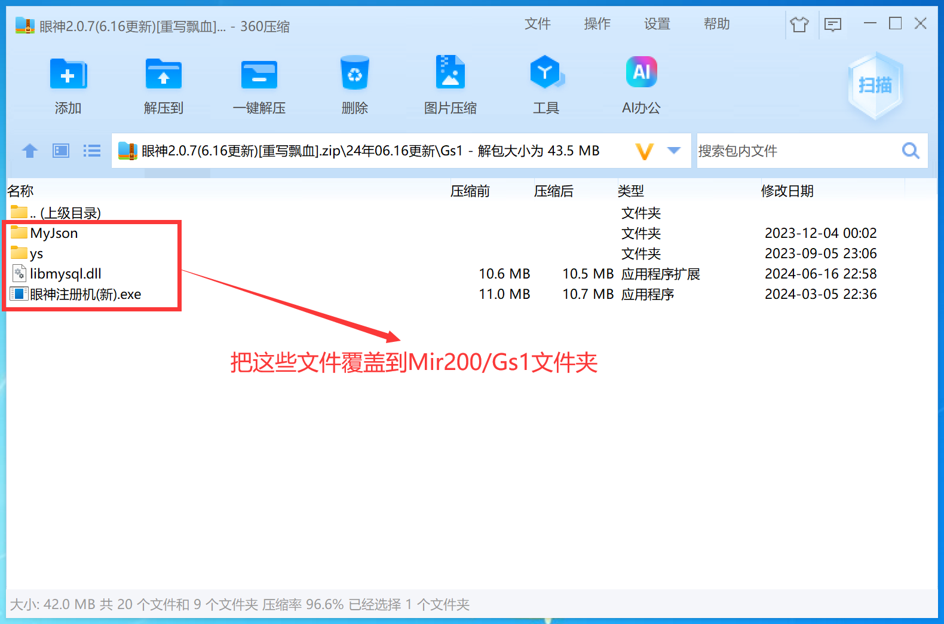This screenshot has width=944, height=624.
Task: Click the 扫描 (Scan) hexagon button
Action: pos(875,85)
